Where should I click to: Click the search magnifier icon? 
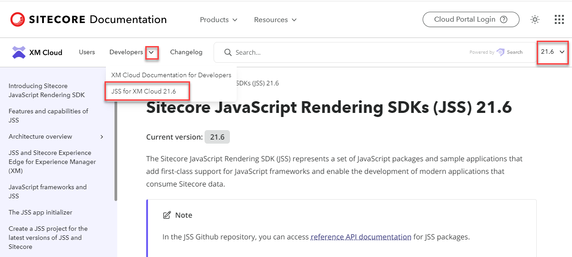tap(229, 52)
